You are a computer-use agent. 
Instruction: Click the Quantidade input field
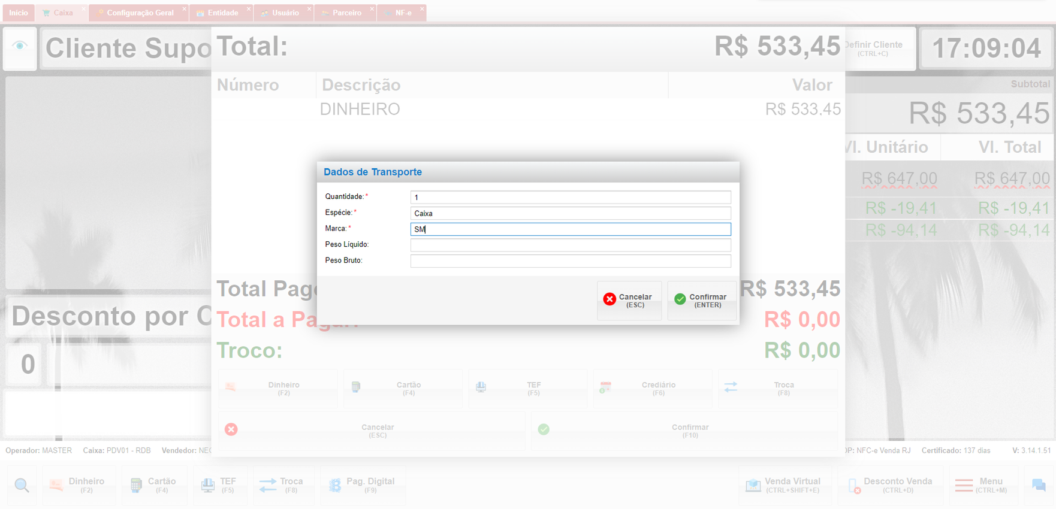coord(570,197)
